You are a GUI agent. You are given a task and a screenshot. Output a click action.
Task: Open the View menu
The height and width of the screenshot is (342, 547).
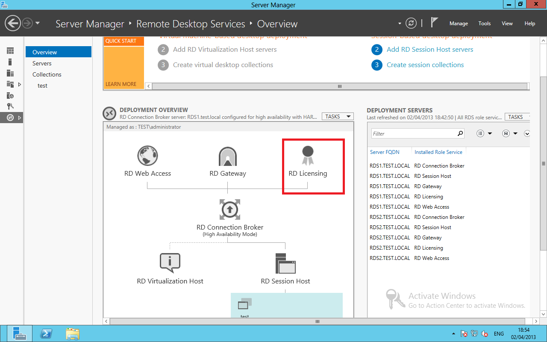point(507,24)
